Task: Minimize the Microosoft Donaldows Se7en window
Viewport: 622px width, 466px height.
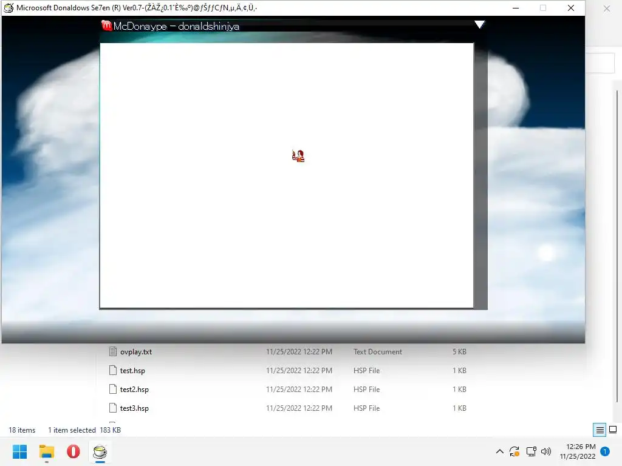Action: point(516,8)
